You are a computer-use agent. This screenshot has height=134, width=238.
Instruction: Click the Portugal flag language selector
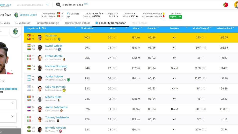(226, 5)
